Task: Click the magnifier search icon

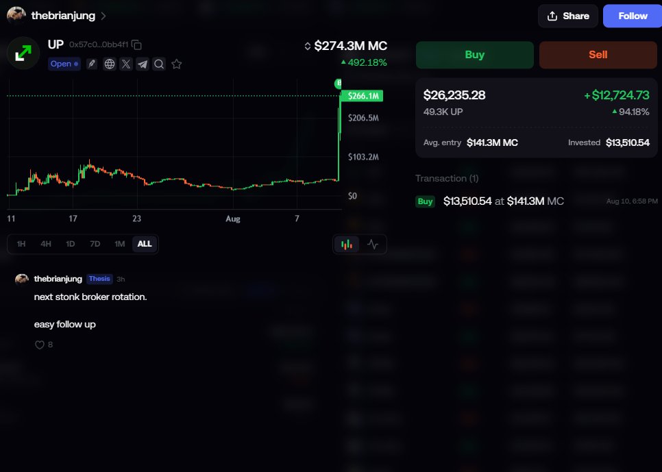Action: point(159,64)
